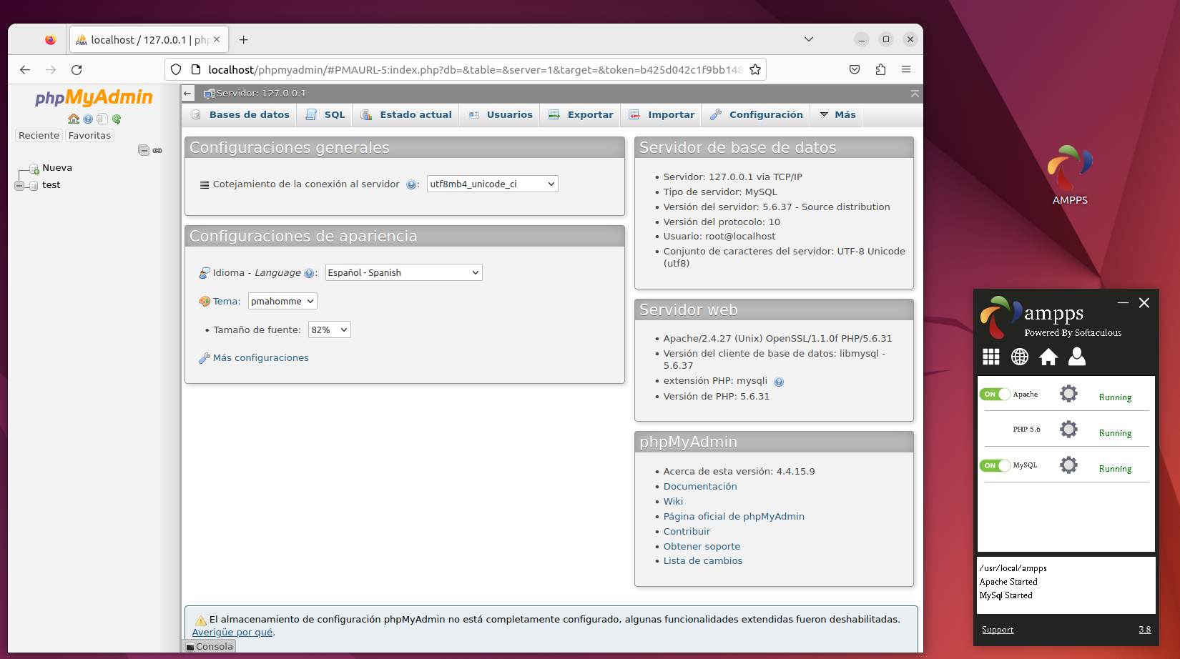Viewport: 1180px width, 659px height.
Task: Close the localhost phpMyAdmin tab
Action: (217, 39)
